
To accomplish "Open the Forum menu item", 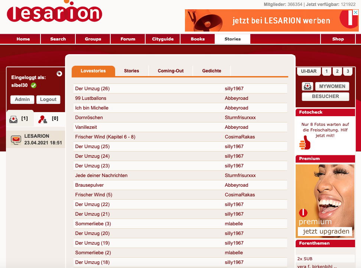I will point(128,39).
